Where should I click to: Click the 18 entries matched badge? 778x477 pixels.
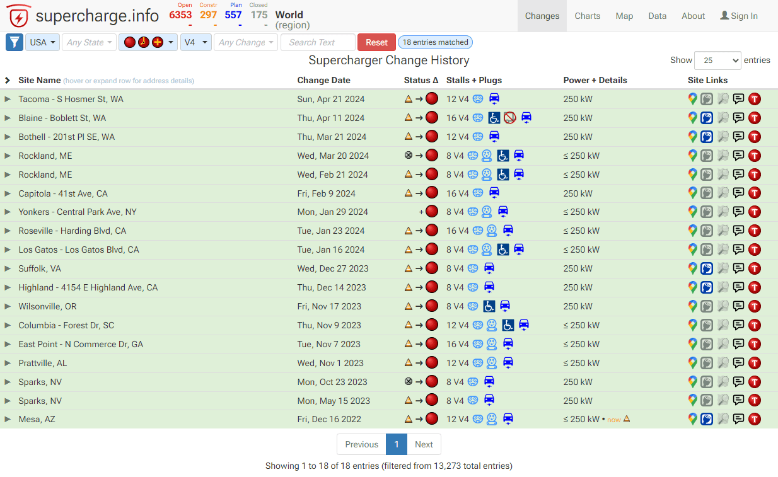click(x=435, y=42)
